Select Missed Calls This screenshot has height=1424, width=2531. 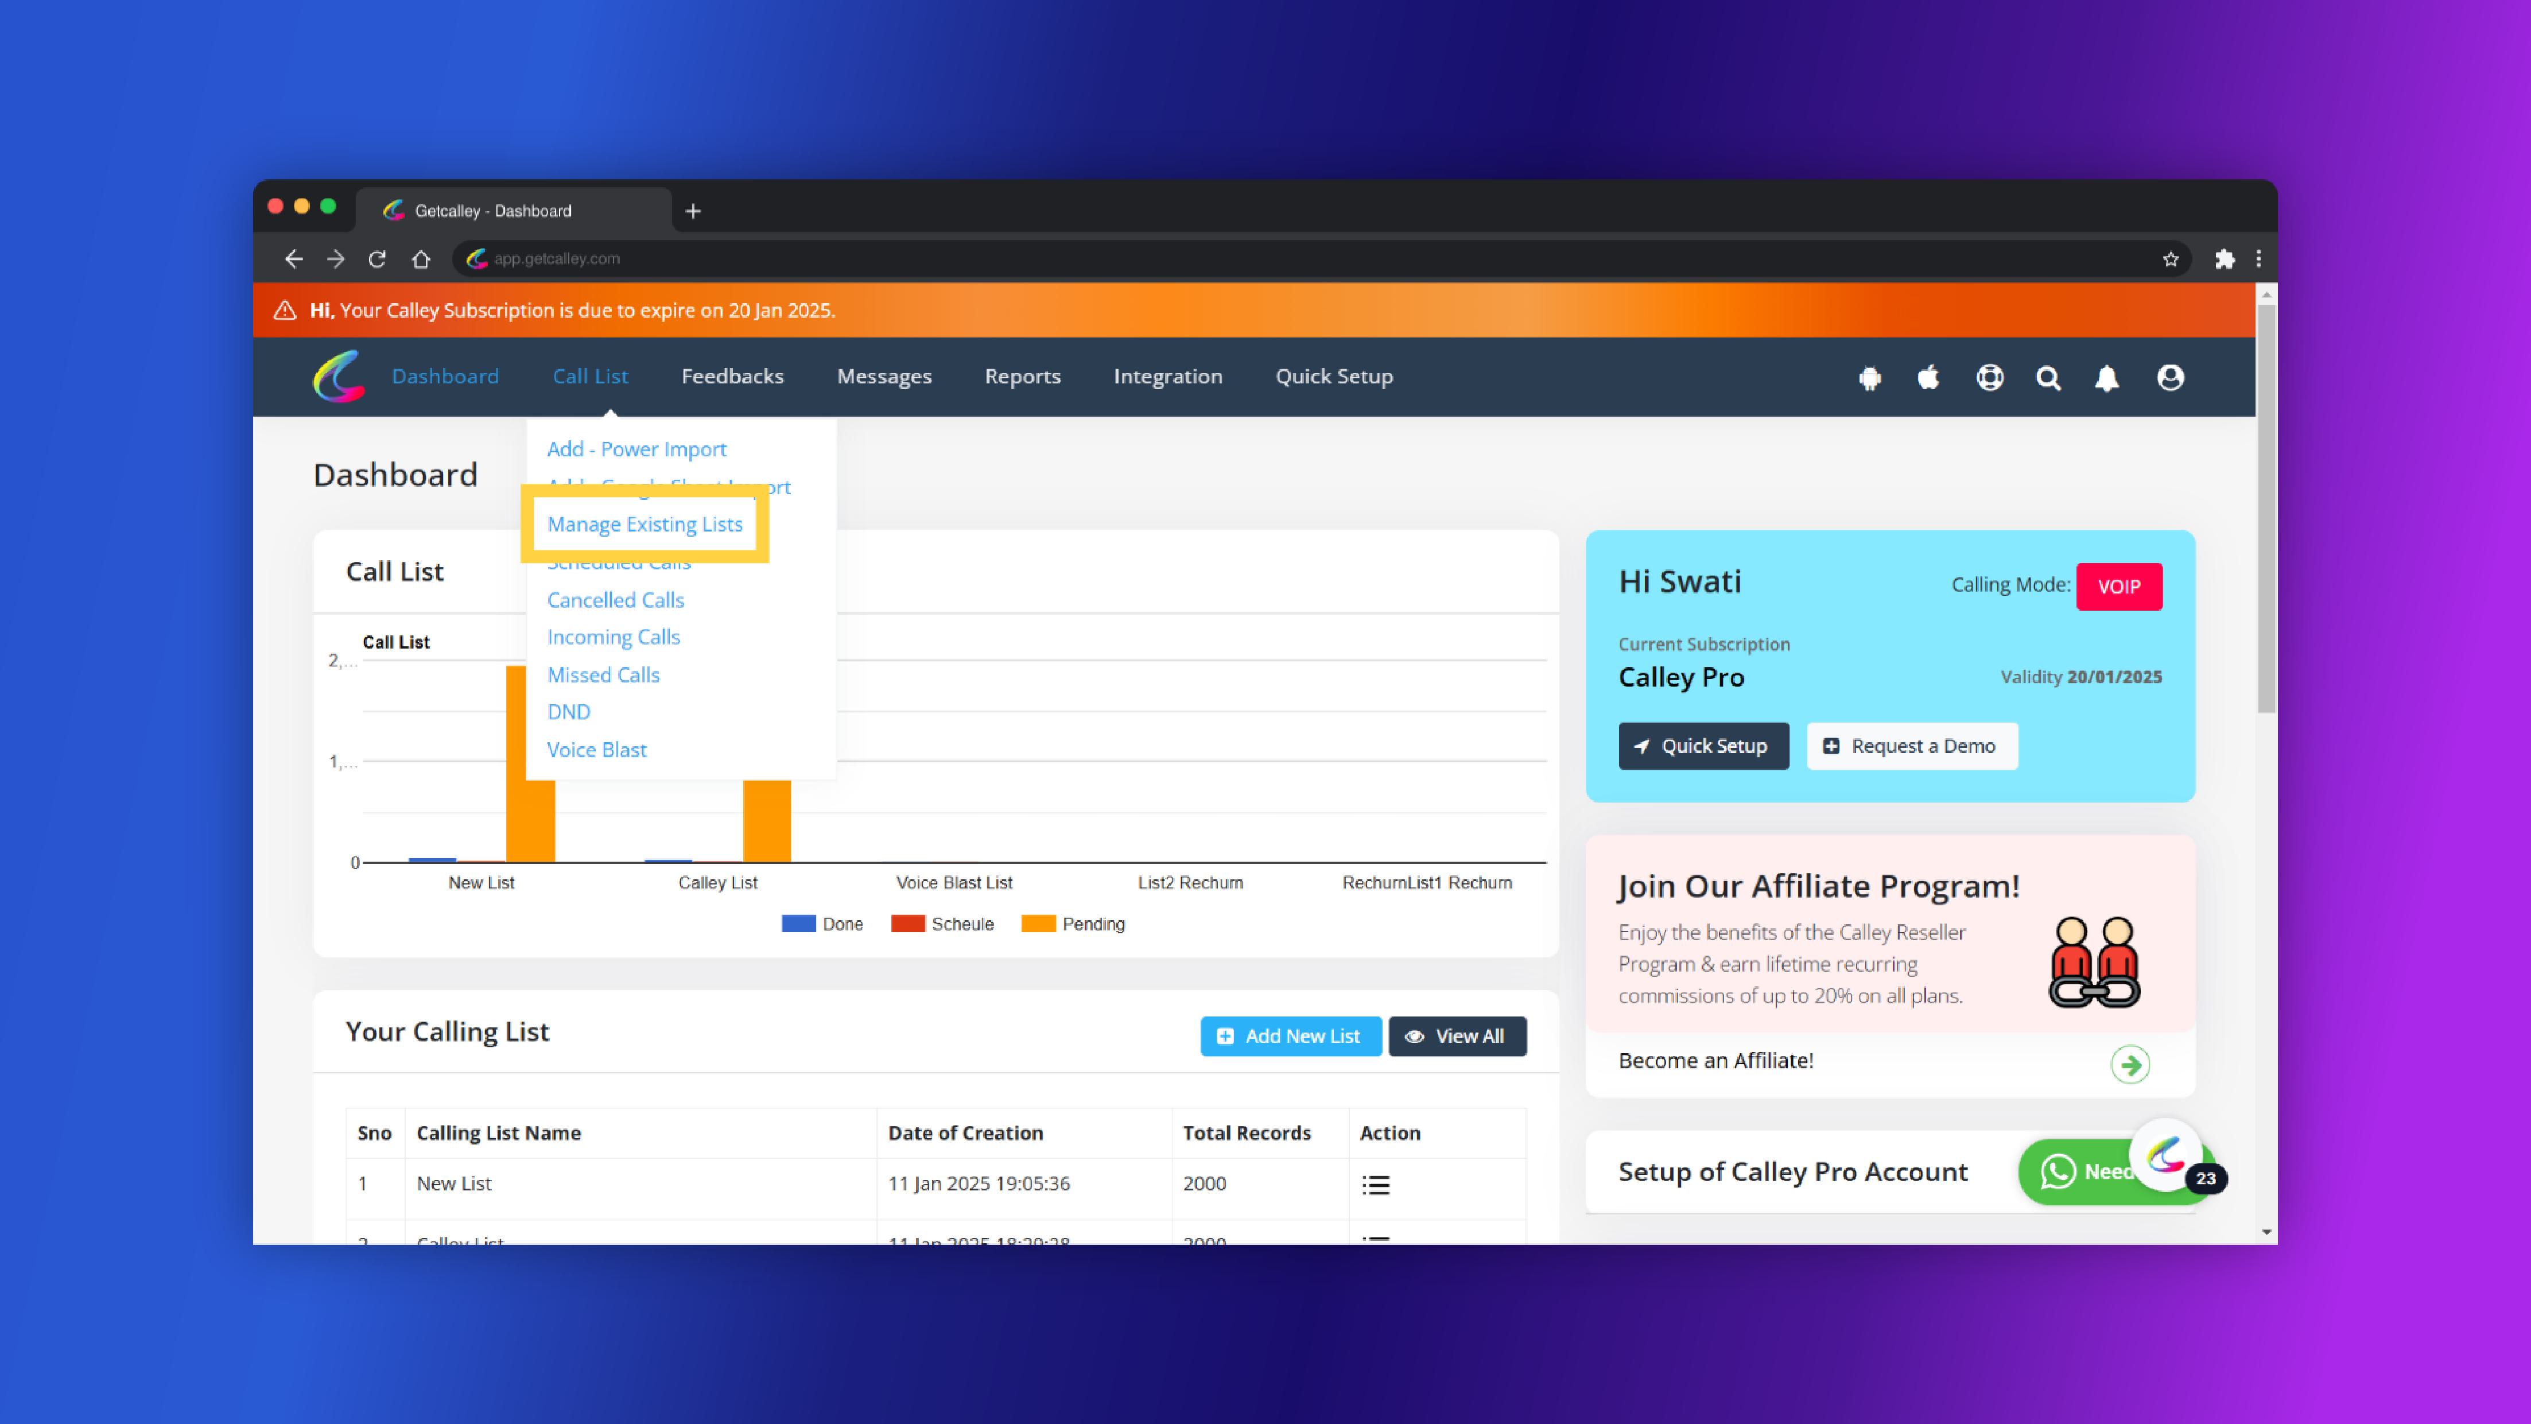point(603,675)
